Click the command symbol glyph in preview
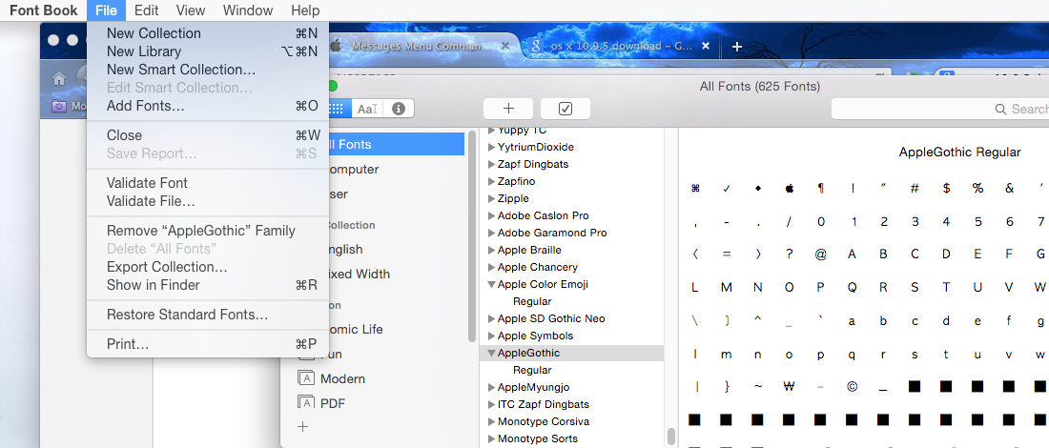The width and height of the screenshot is (1049, 448). (x=695, y=189)
